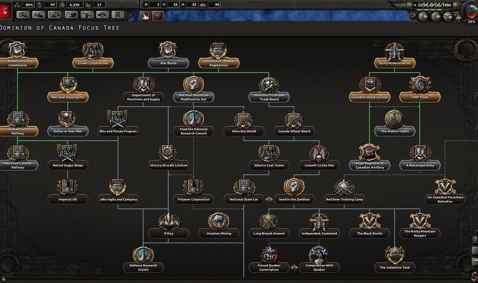
Task: Select the National Housing Act focus
Action: (x=68, y=97)
